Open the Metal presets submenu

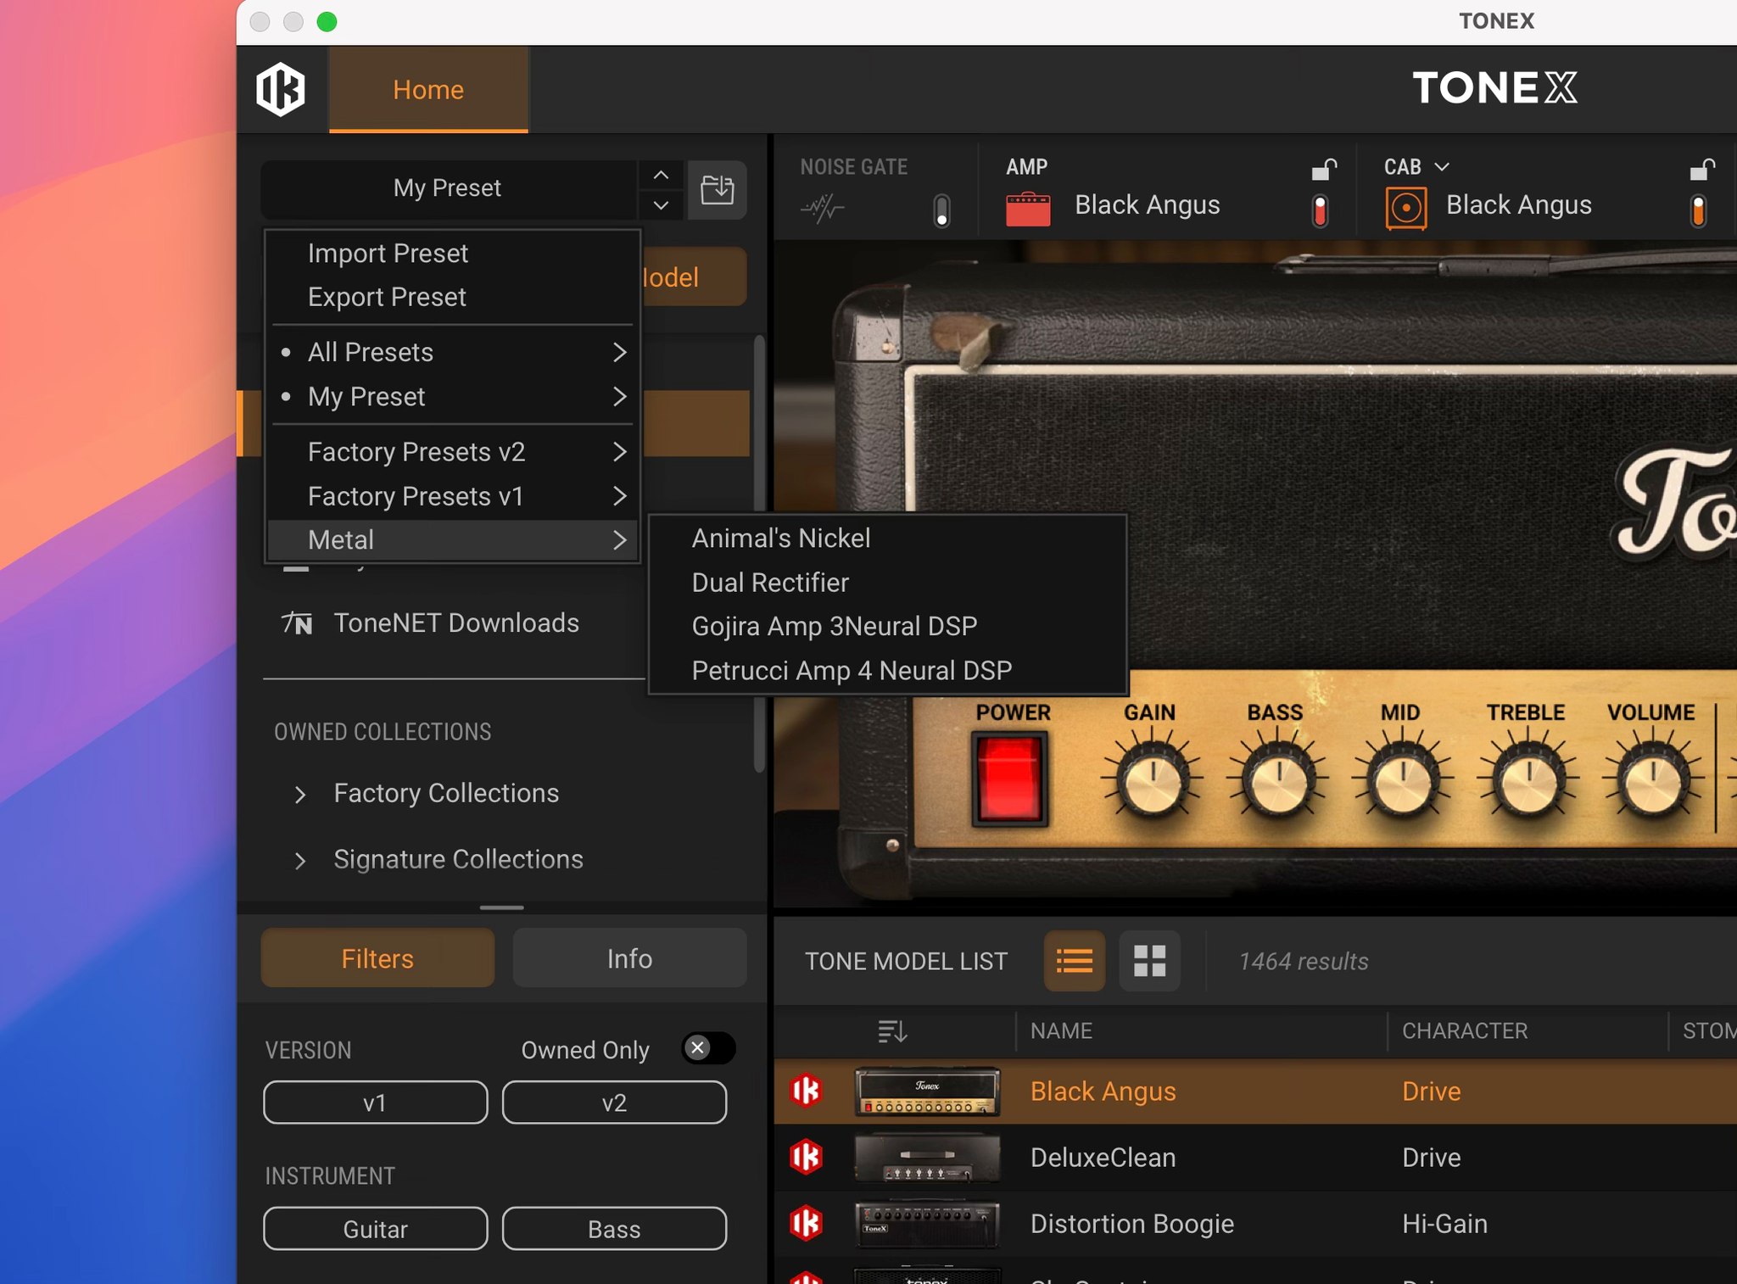(x=454, y=539)
